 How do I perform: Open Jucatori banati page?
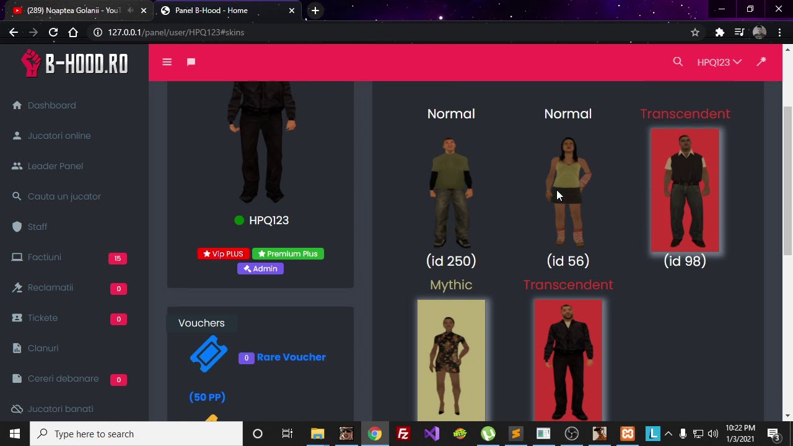coord(60,409)
